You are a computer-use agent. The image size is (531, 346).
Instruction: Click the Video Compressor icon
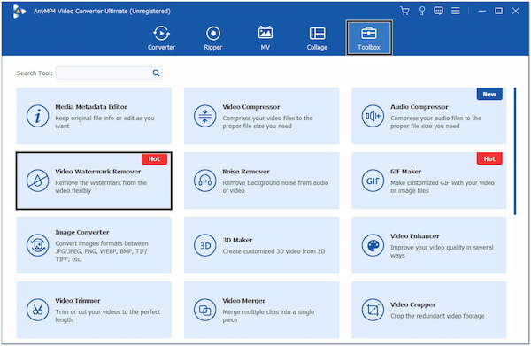pos(205,116)
